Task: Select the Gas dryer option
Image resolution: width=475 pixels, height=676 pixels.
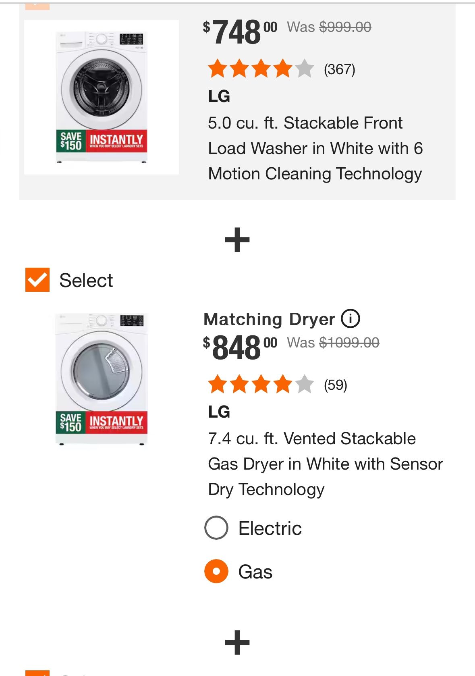Action: pyautogui.click(x=216, y=571)
